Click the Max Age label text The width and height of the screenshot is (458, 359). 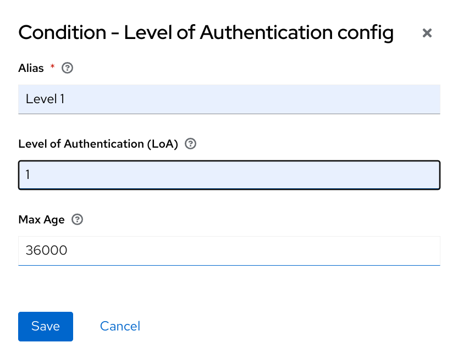42,219
